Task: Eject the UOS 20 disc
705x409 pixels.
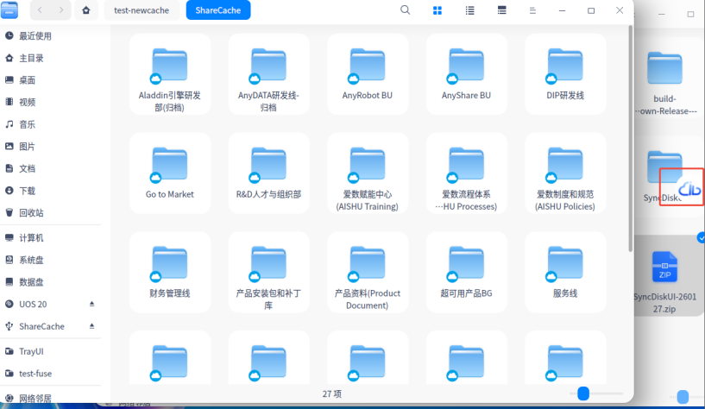Action: [91, 305]
